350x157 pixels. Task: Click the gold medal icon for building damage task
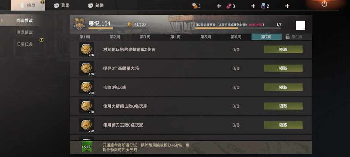[86, 49]
